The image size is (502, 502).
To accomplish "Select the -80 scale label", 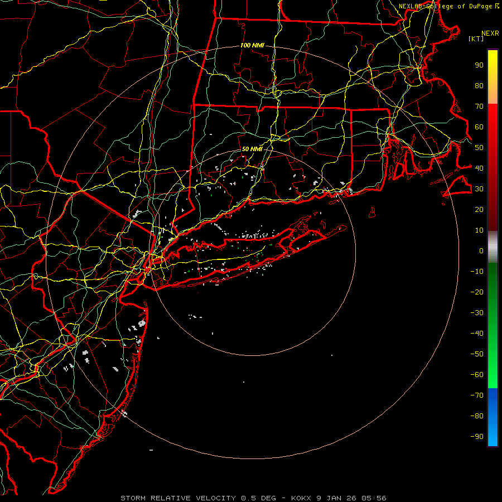I will click(477, 416).
